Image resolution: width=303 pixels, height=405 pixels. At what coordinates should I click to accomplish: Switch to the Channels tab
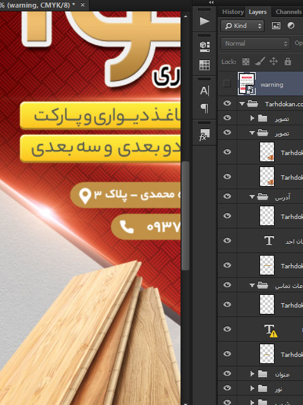click(288, 12)
